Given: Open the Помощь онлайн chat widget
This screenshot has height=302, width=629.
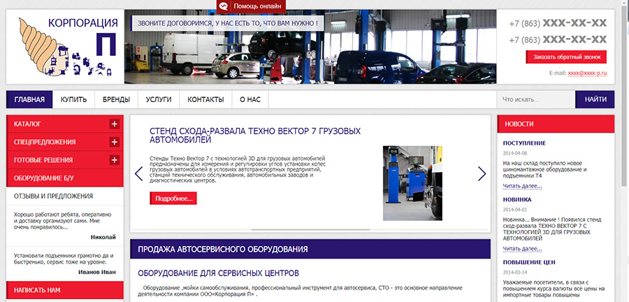Looking at the screenshot, I should click(x=251, y=6).
